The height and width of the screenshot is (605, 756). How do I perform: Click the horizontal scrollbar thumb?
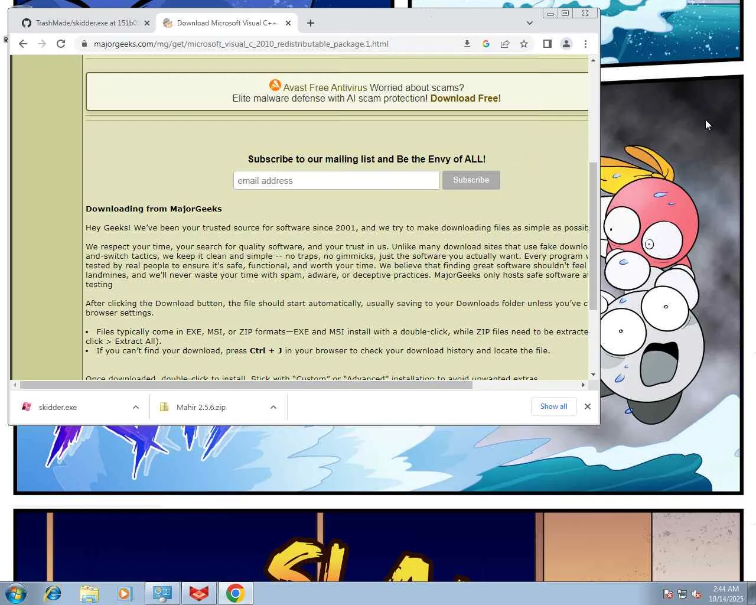tap(246, 385)
